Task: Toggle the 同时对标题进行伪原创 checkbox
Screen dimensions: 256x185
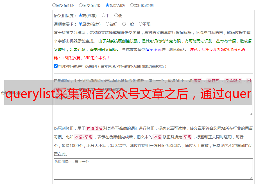Action: 56,66
